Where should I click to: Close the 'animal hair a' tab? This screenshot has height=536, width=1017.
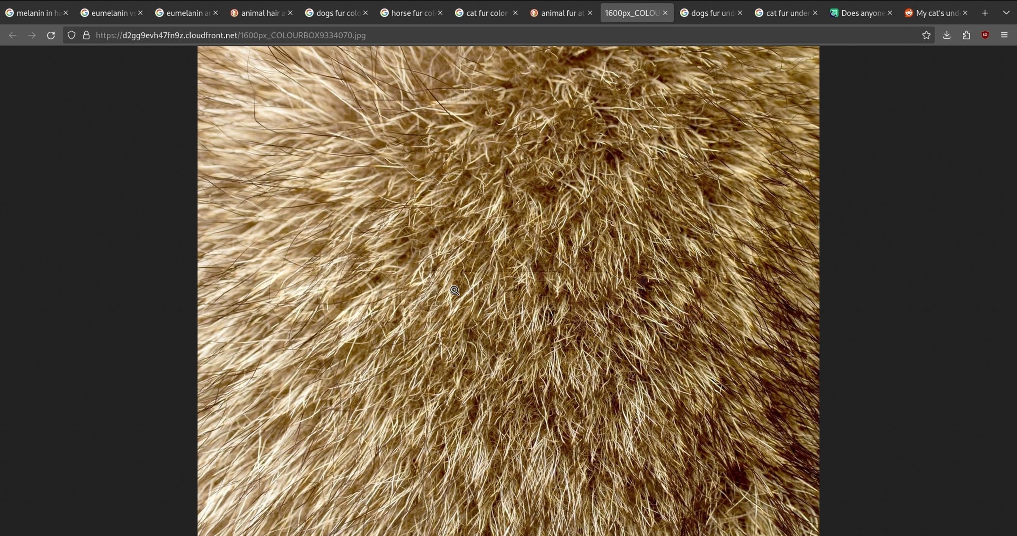click(x=290, y=13)
